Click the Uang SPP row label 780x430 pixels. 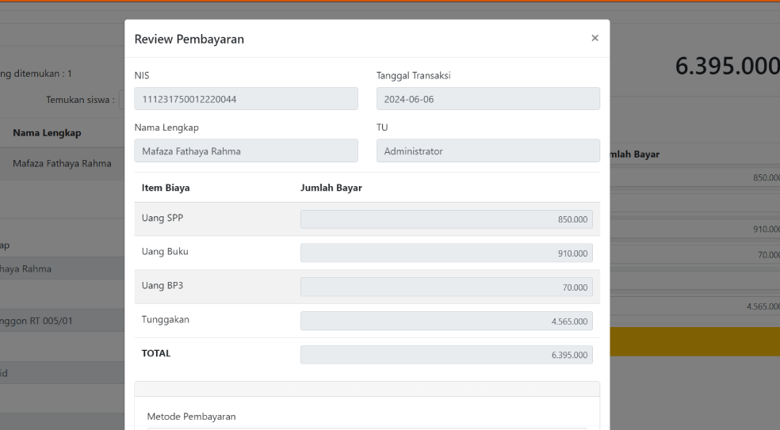click(x=161, y=219)
